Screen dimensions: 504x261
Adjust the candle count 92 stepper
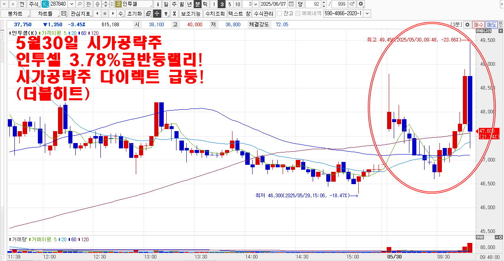click(x=323, y=4)
